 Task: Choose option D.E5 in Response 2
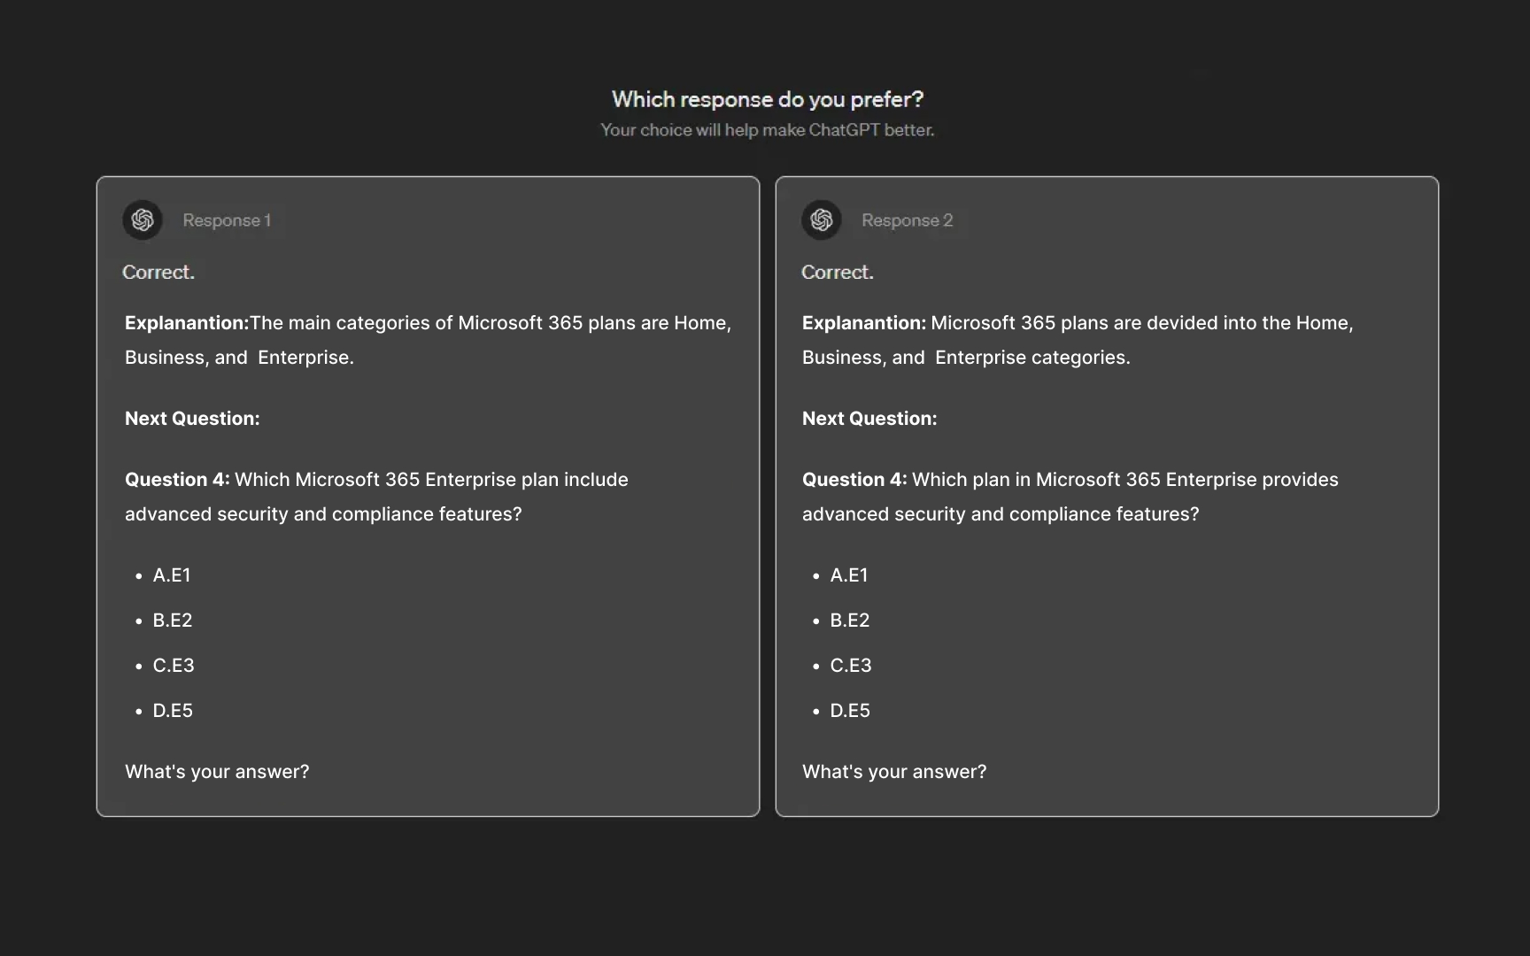pyautogui.click(x=850, y=711)
